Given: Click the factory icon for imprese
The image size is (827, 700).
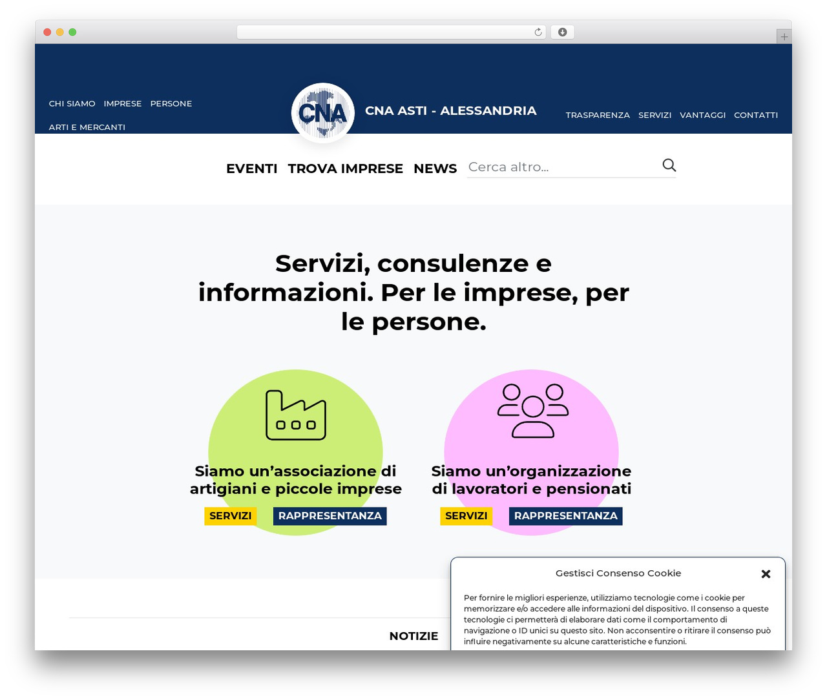Looking at the screenshot, I should pos(296,415).
